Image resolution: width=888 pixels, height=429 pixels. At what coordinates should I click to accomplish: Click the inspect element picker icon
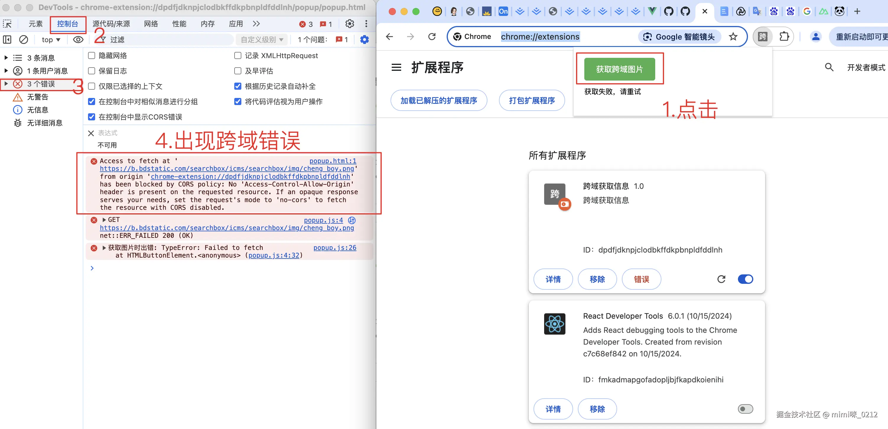pos(7,24)
